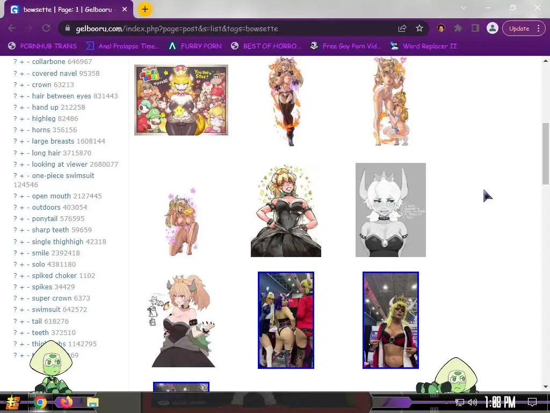550x413 pixels.
Task: Click the page scrollbar up arrow
Action: tap(546, 60)
